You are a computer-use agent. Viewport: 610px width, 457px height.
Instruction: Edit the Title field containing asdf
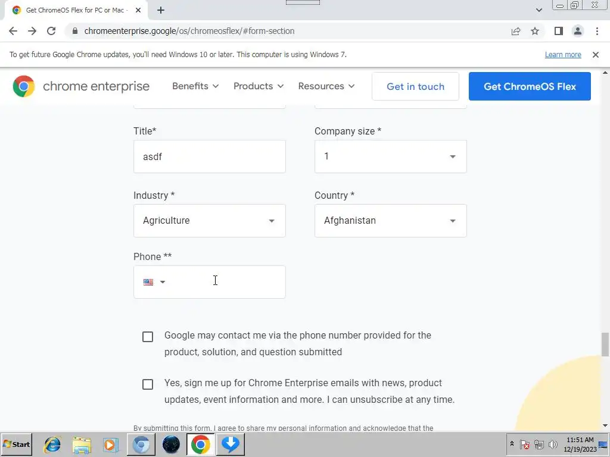(x=209, y=156)
